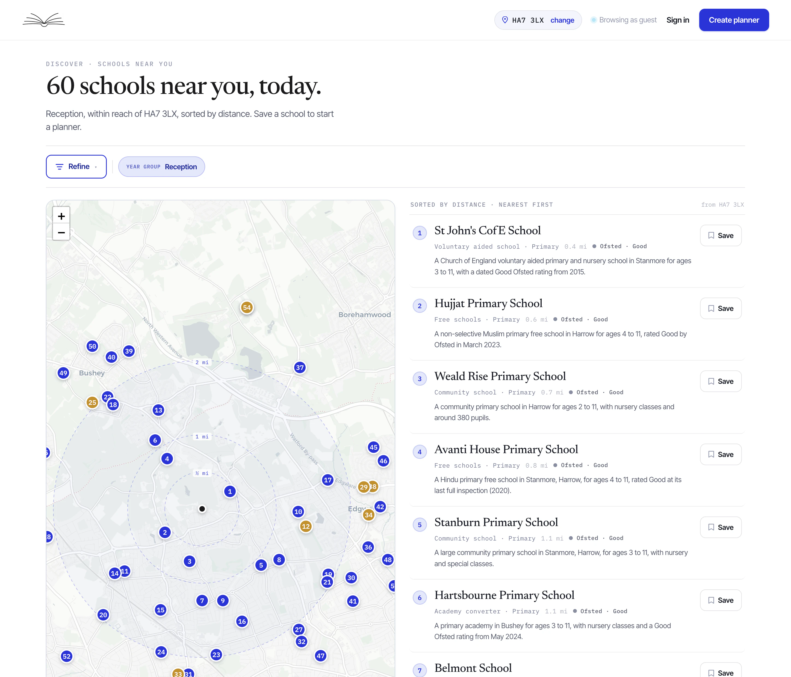Zoom out on the map

tap(61, 232)
